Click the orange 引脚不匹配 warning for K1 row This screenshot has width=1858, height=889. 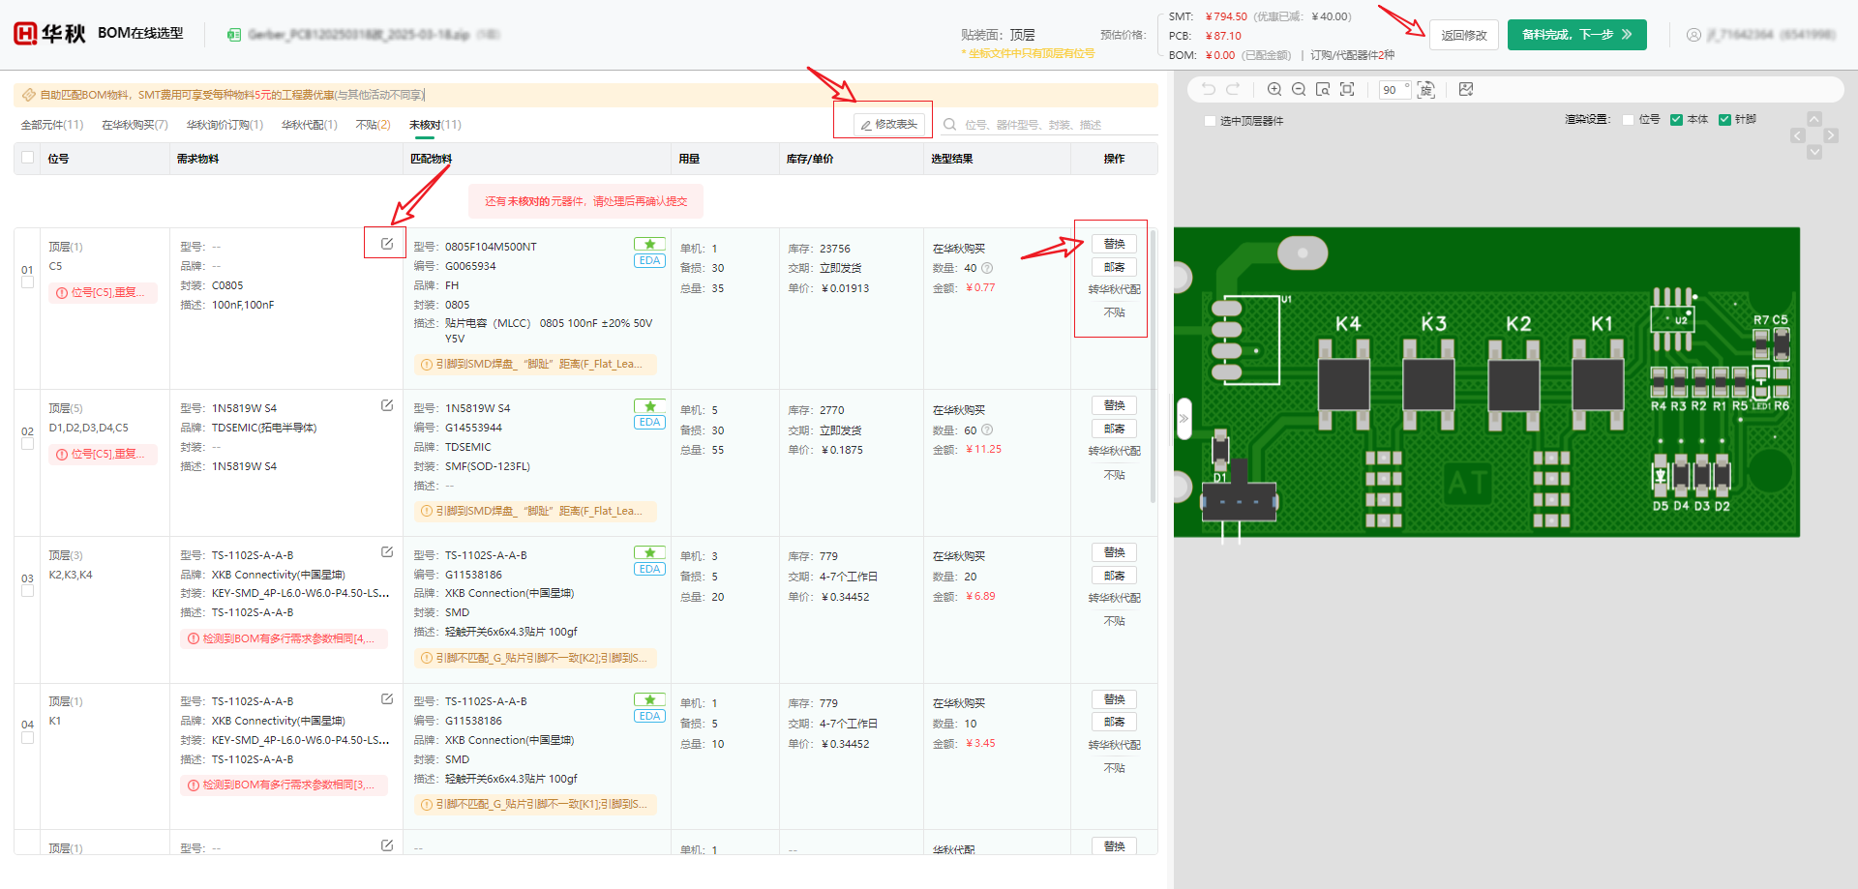click(535, 804)
